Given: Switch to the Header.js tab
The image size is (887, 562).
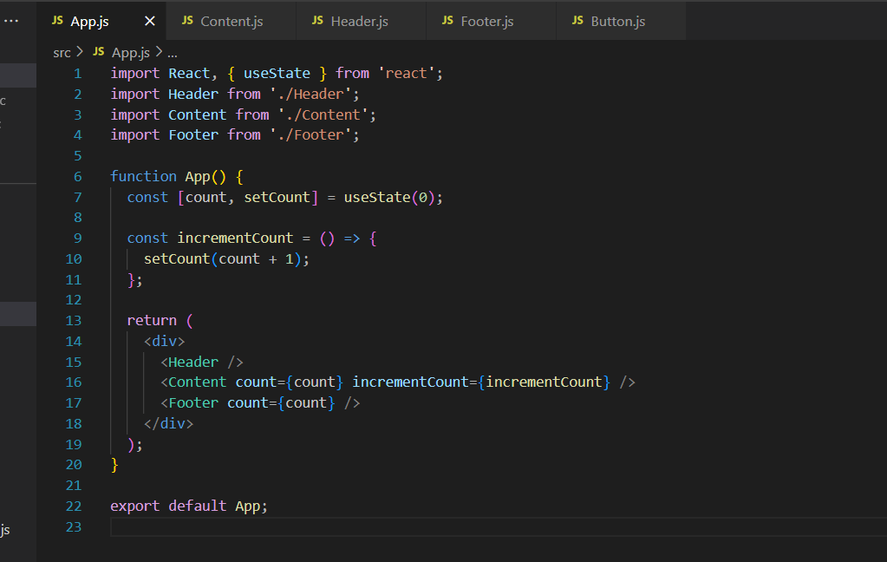Looking at the screenshot, I should coord(361,21).
